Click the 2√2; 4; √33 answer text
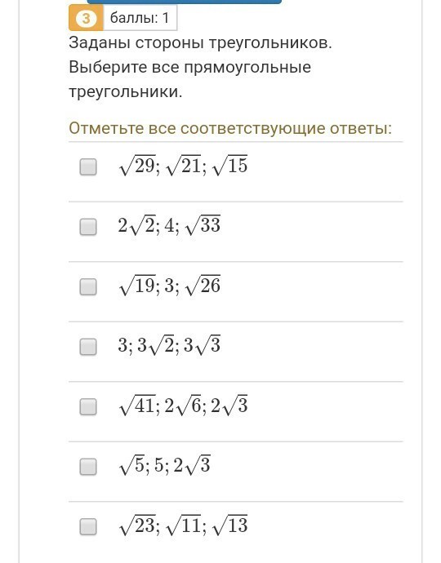Screen dimensions: 441x563 tap(169, 225)
